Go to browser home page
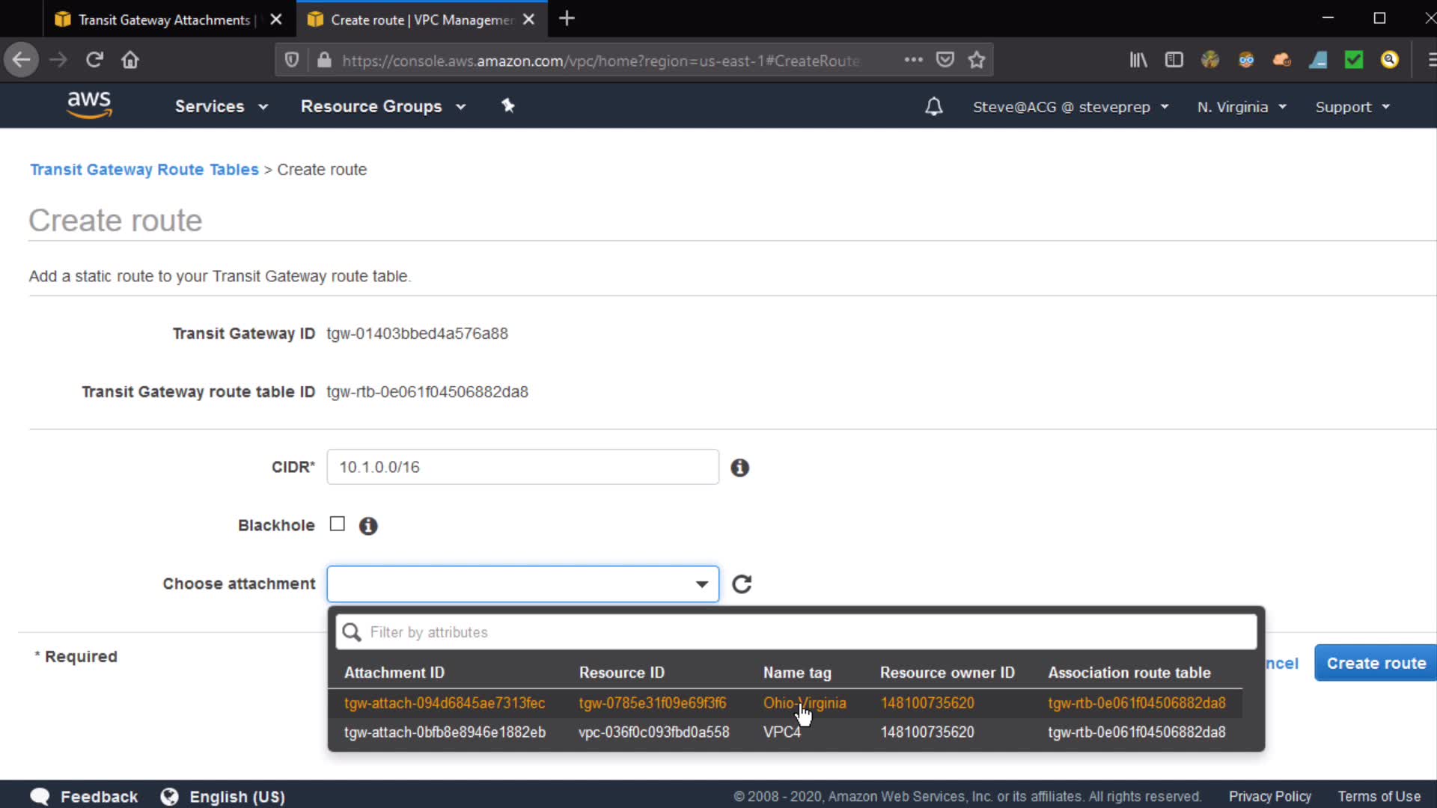The image size is (1437, 808). click(x=130, y=60)
